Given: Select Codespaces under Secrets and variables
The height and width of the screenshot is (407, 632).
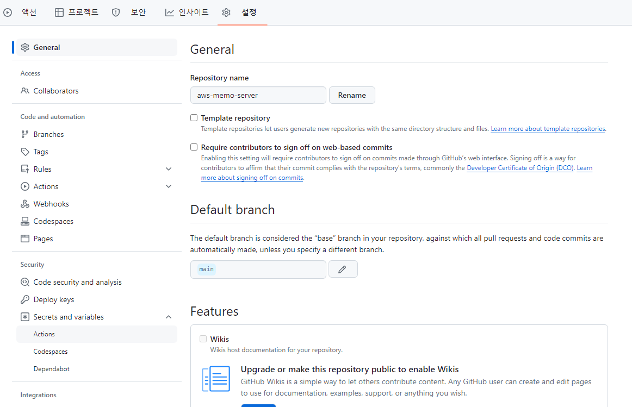Looking at the screenshot, I should [97, 352].
